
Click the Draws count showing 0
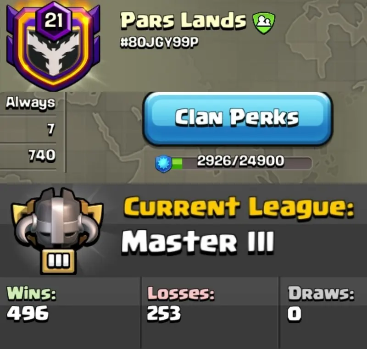click(295, 313)
